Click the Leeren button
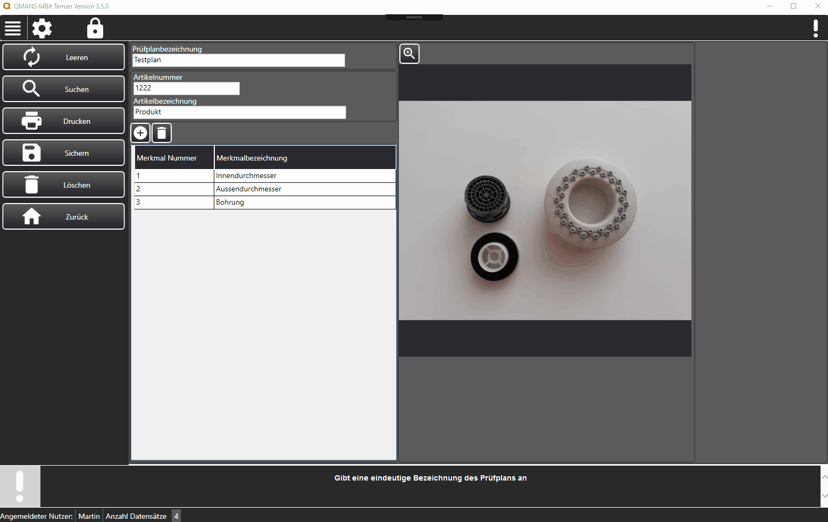This screenshot has height=522, width=828. [64, 57]
